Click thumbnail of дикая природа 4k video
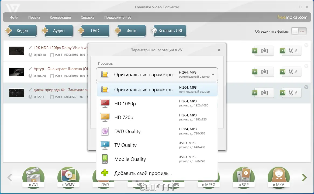This screenshot has width=314, height=194. click(17, 93)
